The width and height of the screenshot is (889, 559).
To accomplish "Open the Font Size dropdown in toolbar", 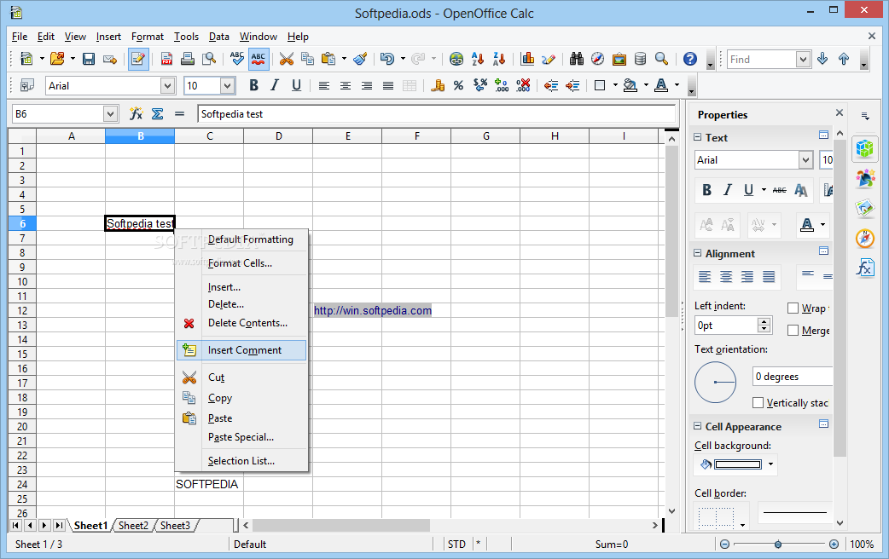I will tap(227, 86).
